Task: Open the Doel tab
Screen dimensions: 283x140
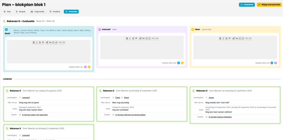Action: (7, 12)
